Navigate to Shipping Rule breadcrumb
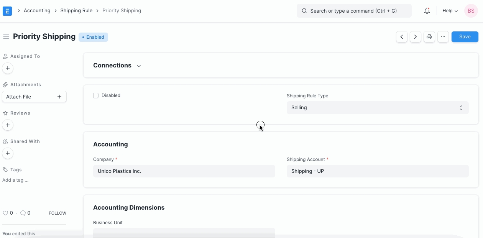Screen dimensions: 483x238 [76, 11]
